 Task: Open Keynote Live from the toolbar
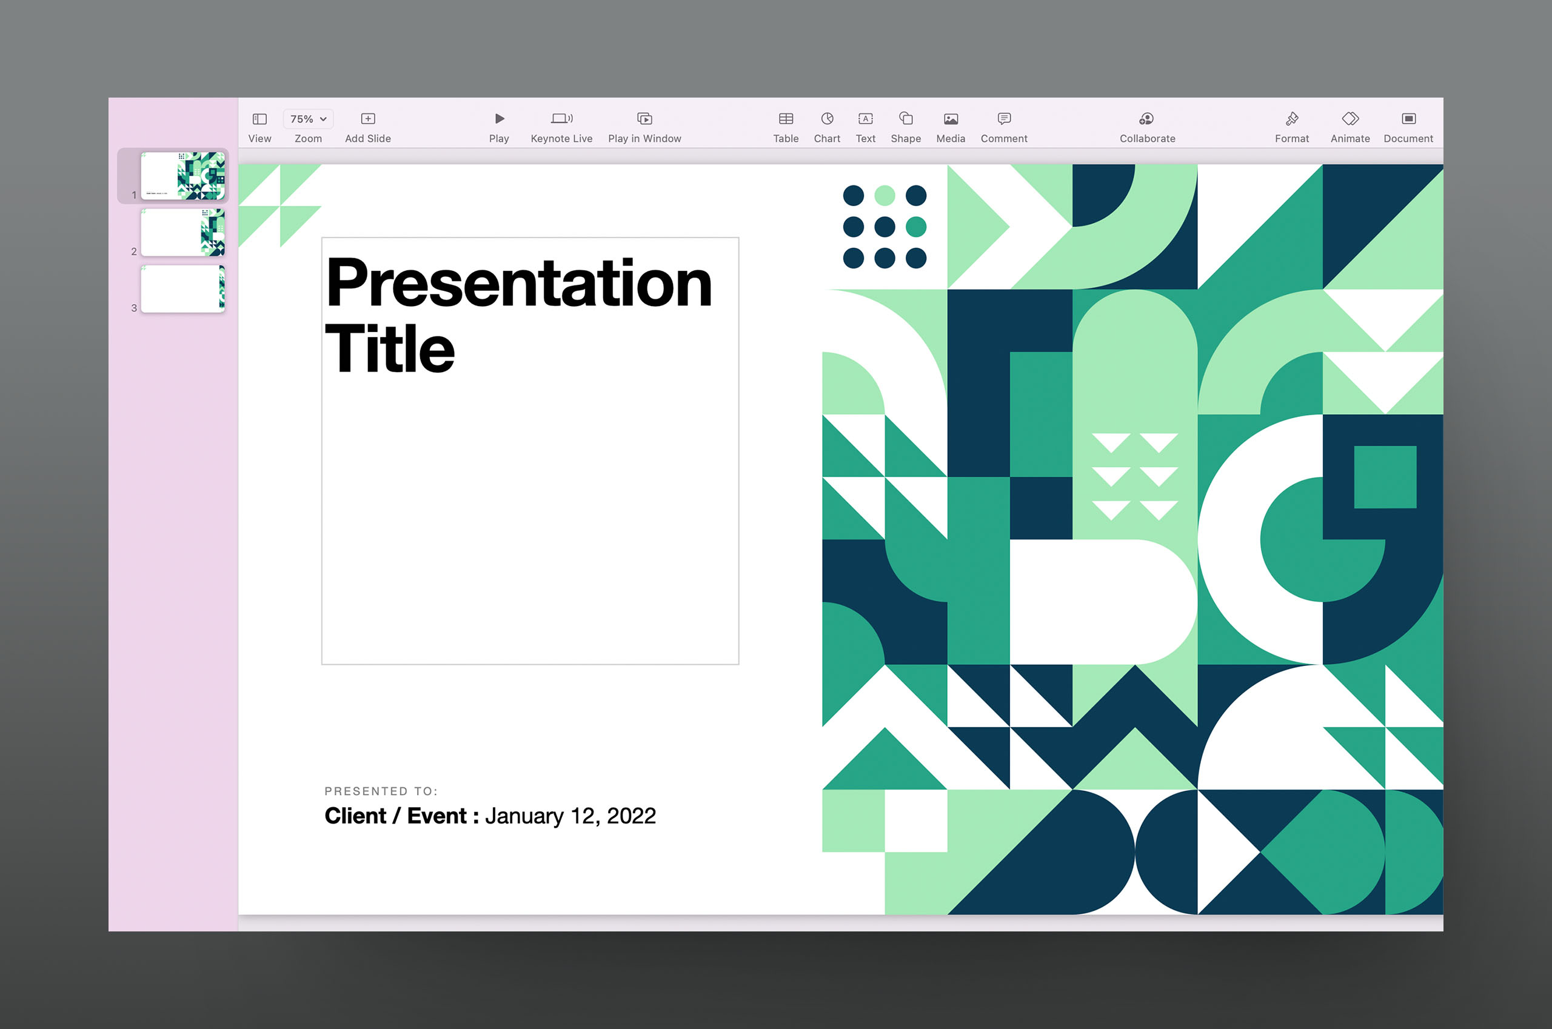(561, 119)
